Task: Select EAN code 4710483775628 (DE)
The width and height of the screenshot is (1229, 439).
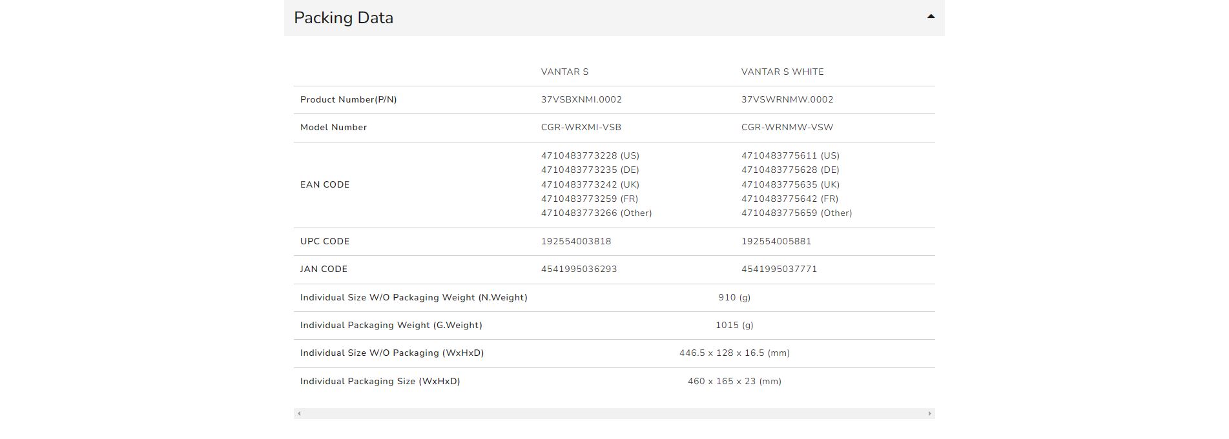Action: (x=790, y=170)
